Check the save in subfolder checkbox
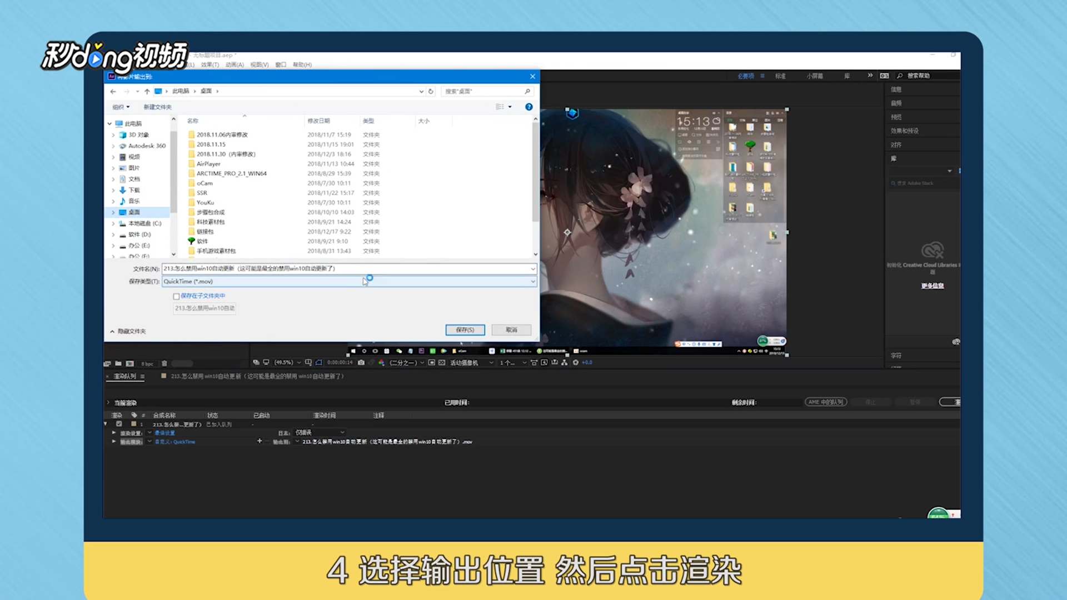This screenshot has height=600, width=1067. [176, 296]
